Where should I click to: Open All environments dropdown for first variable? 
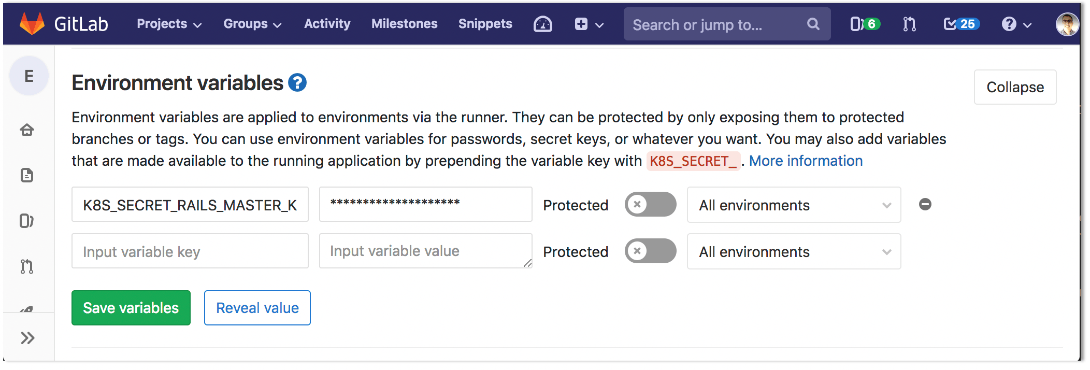click(x=794, y=205)
